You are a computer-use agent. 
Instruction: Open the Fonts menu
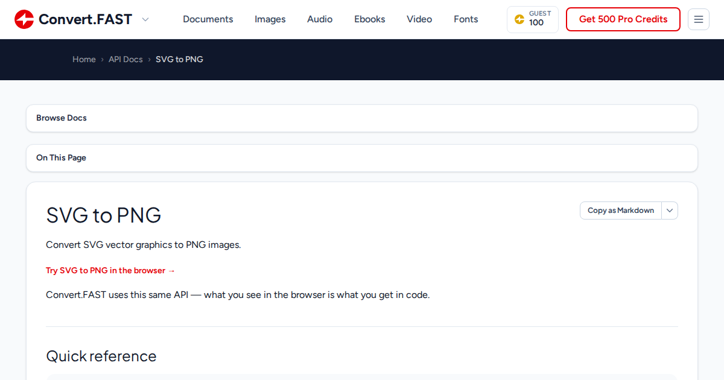click(x=466, y=19)
